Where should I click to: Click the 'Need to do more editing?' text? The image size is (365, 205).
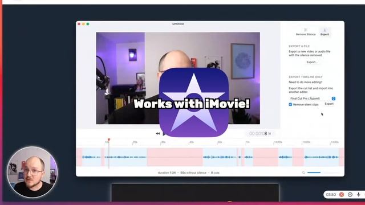pyautogui.click(x=306, y=82)
